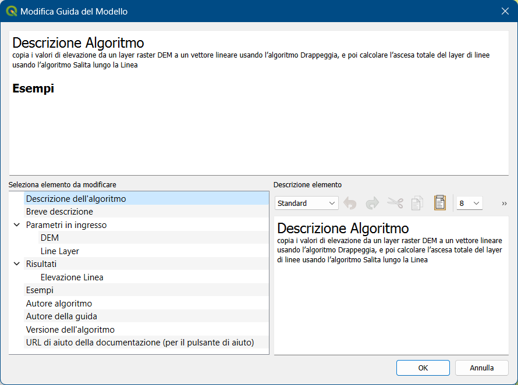Close the Modifica Guida del Modello dialog

505,11
